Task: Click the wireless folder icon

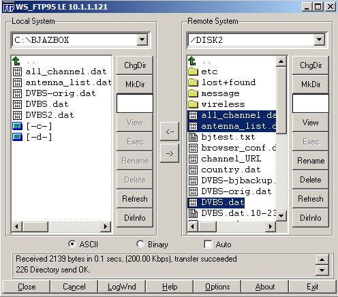Action: (193, 104)
